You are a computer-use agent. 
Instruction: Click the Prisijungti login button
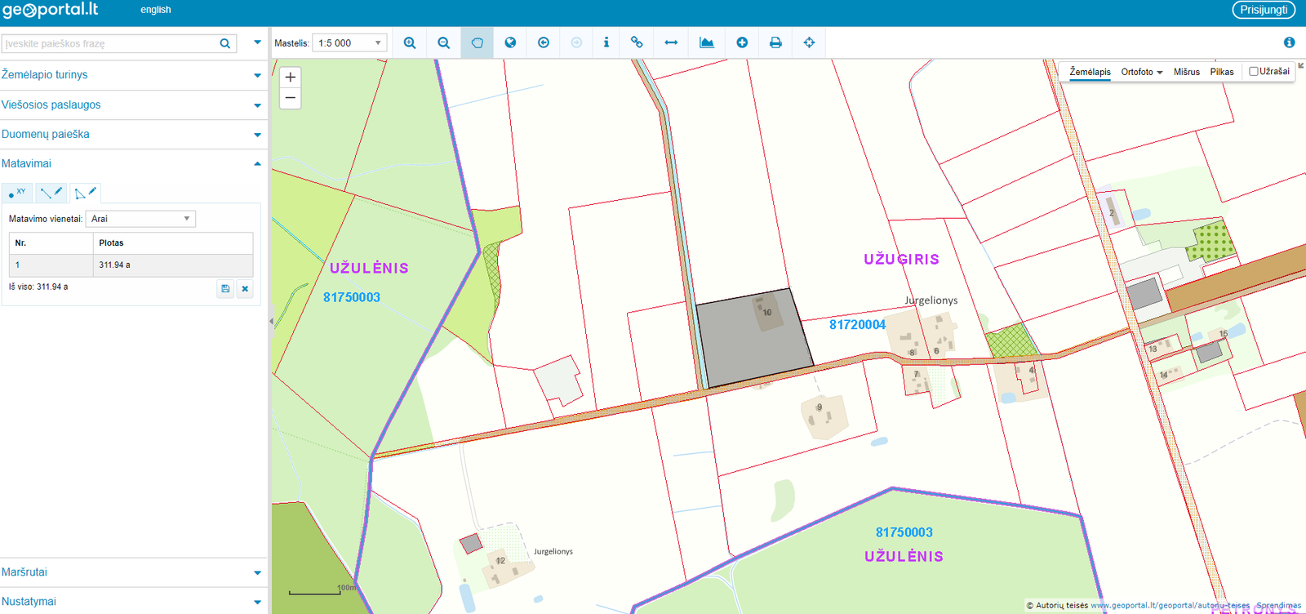point(1263,10)
